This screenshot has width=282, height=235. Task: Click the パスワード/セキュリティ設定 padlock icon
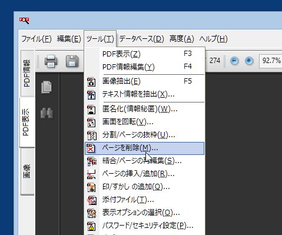coord(91,226)
